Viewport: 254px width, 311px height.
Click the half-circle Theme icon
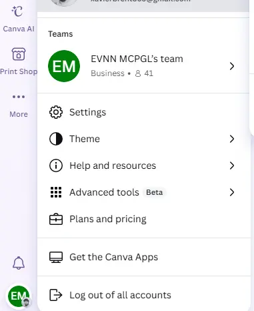pos(56,139)
